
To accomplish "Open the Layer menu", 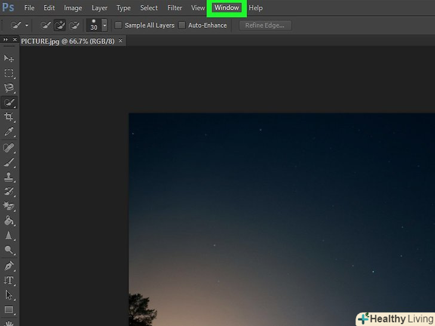I will (x=99, y=8).
